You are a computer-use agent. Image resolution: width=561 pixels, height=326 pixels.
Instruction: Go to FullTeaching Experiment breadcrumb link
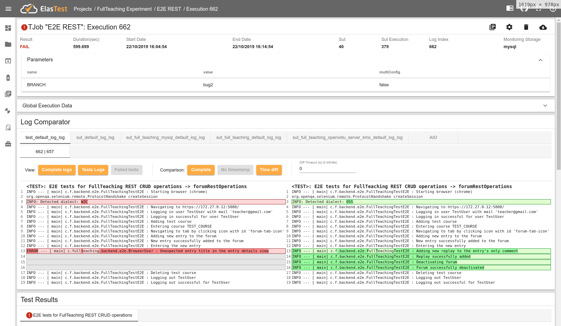point(124,9)
